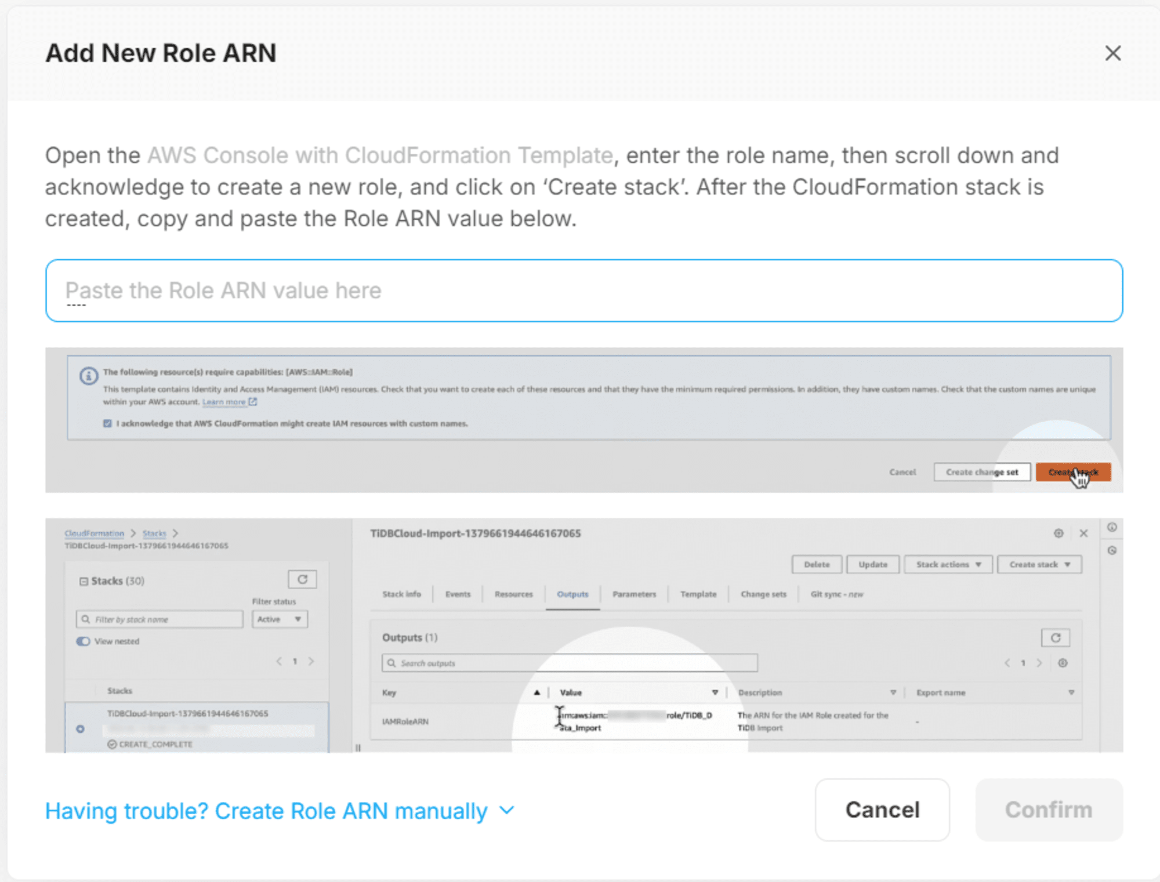Open AWS Console with CloudFormation Template link

(380, 155)
